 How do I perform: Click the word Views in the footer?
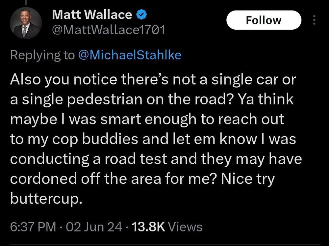[185, 227]
